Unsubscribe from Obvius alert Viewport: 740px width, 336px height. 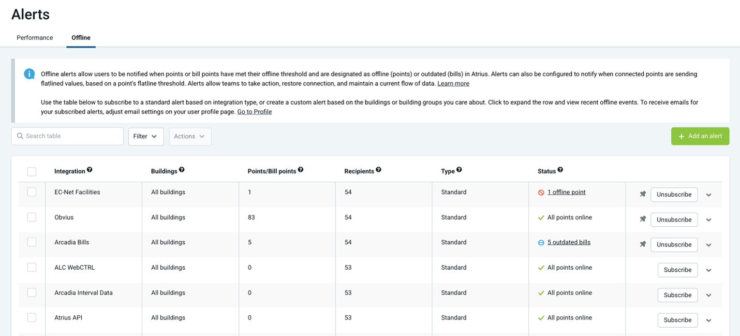point(674,220)
